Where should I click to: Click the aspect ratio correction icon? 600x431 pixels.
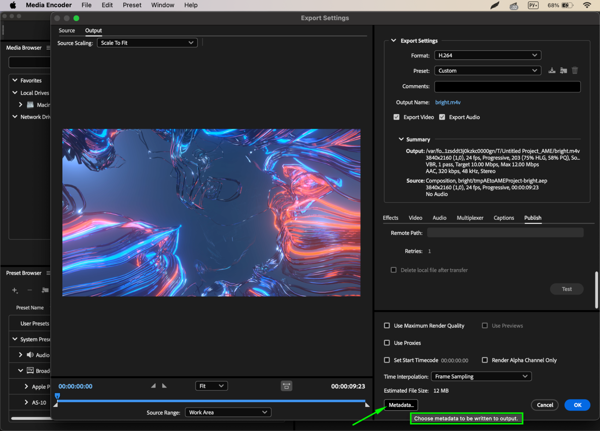[x=286, y=386]
